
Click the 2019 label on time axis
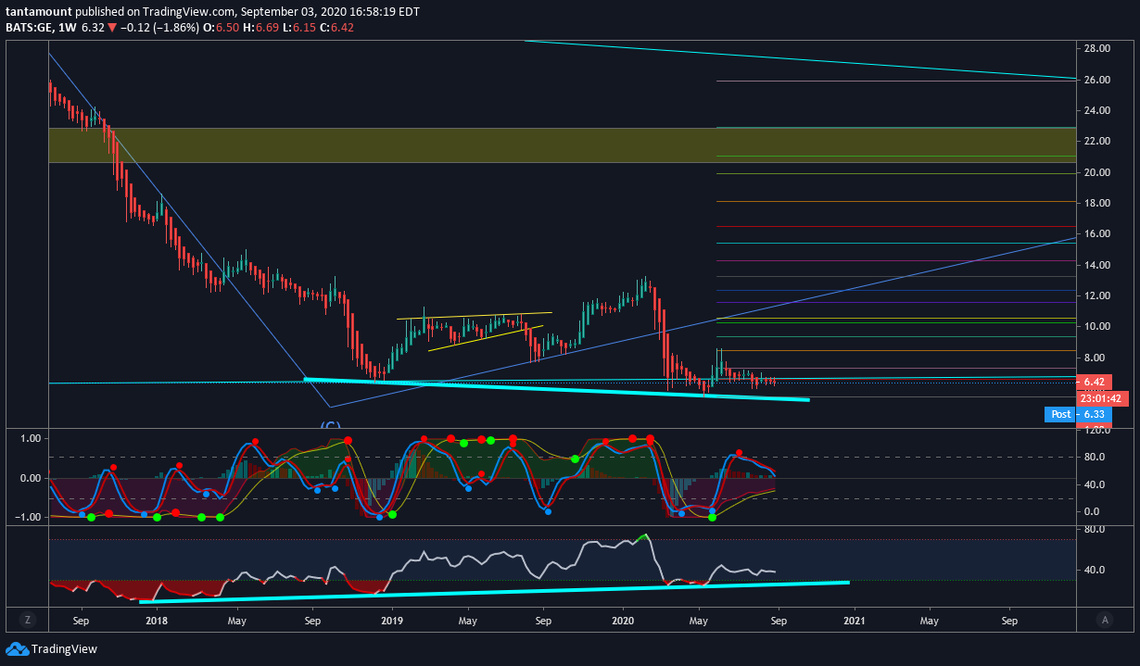pyautogui.click(x=392, y=620)
